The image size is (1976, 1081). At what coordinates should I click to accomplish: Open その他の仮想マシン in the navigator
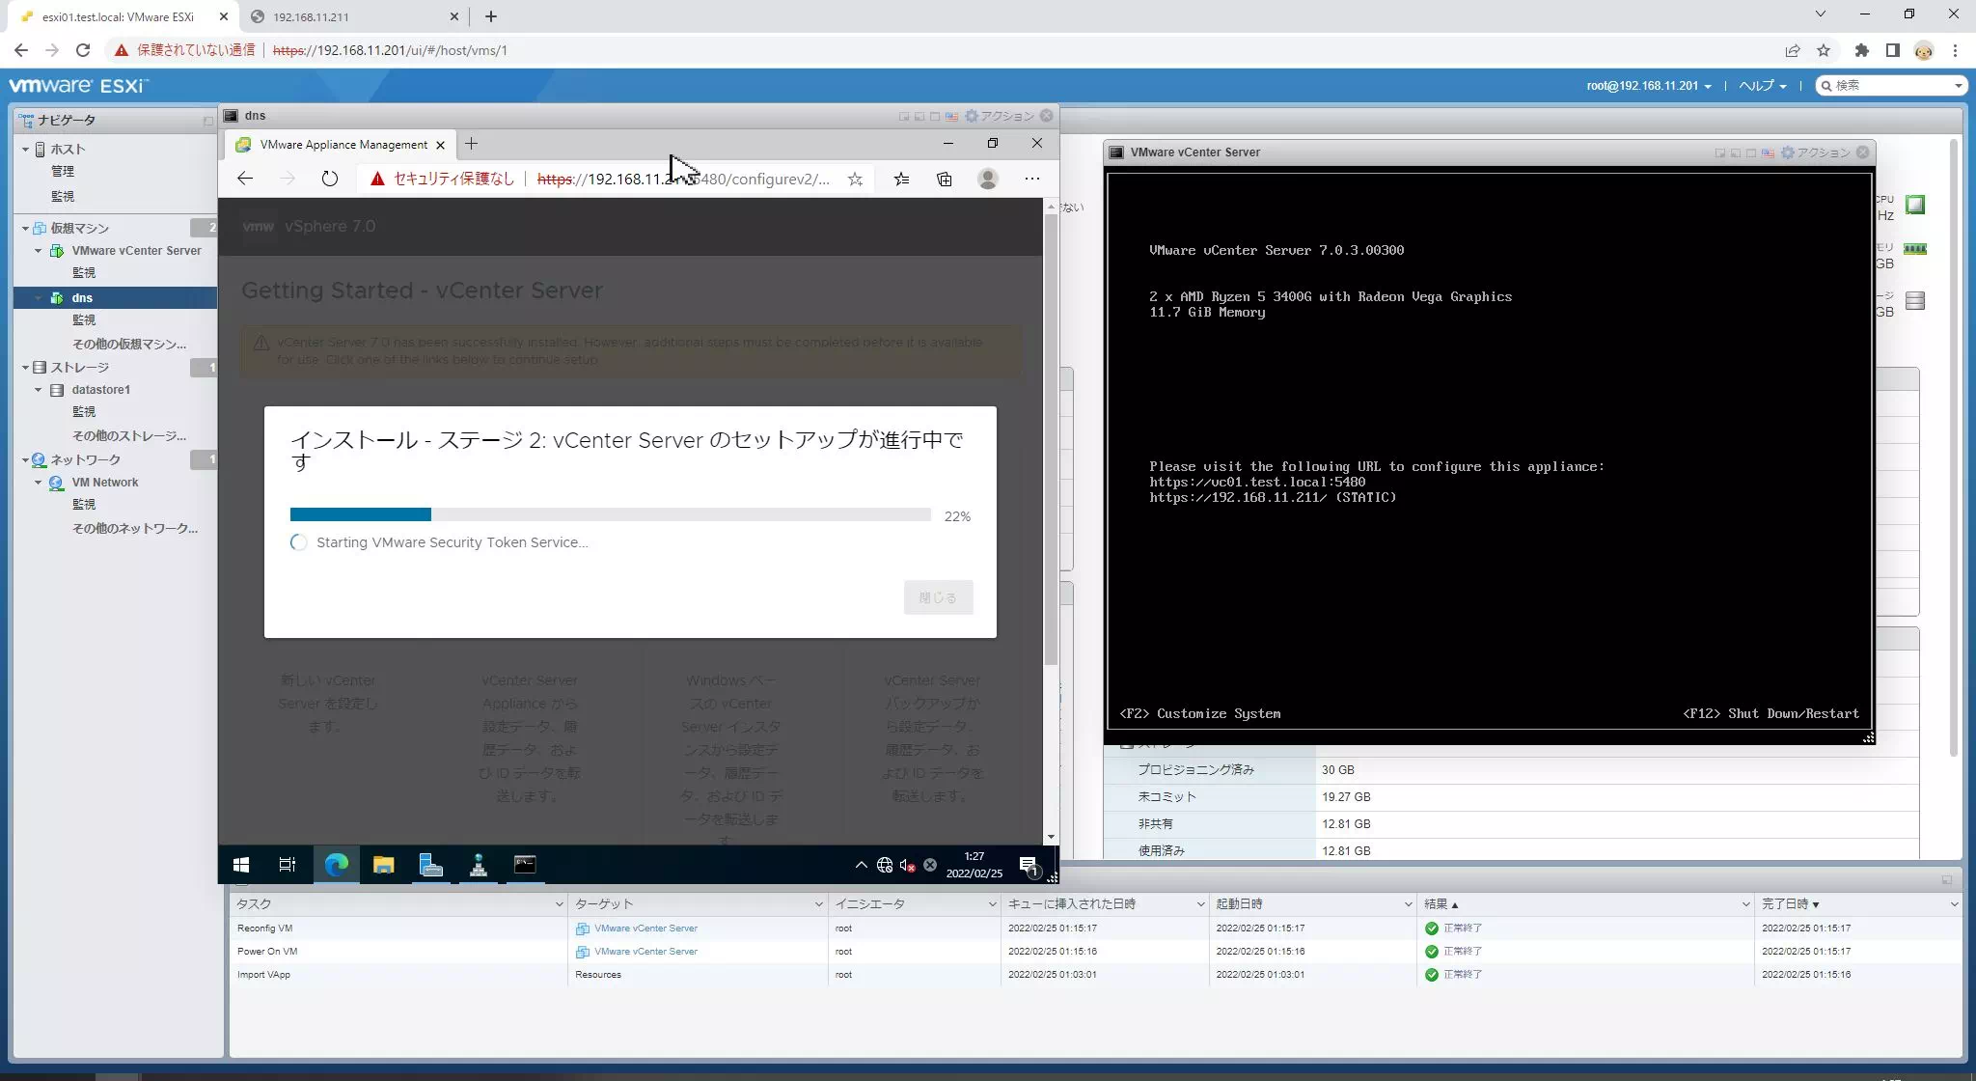click(129, 344)
